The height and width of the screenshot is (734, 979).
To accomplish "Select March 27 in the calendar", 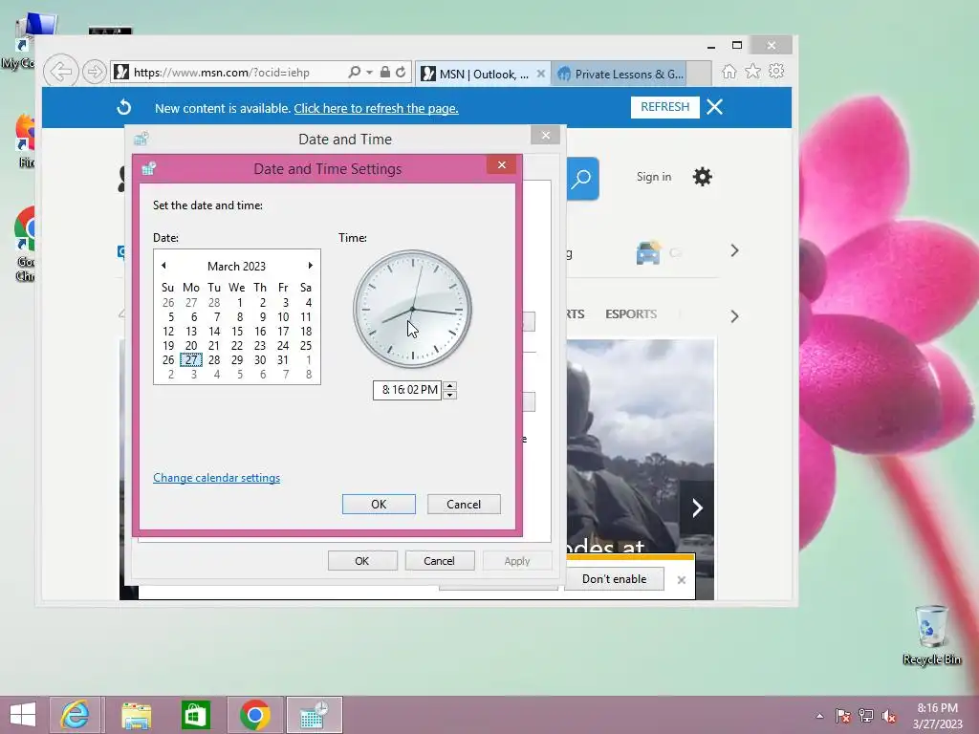I will tap(191, 360).
